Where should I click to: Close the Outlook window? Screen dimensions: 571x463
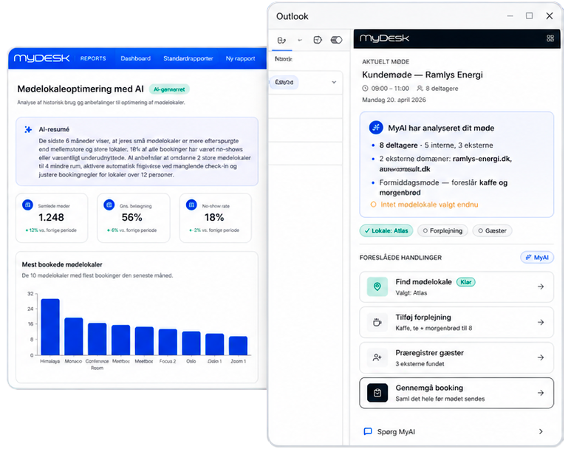pyautogui.click(x=550, y=16)
